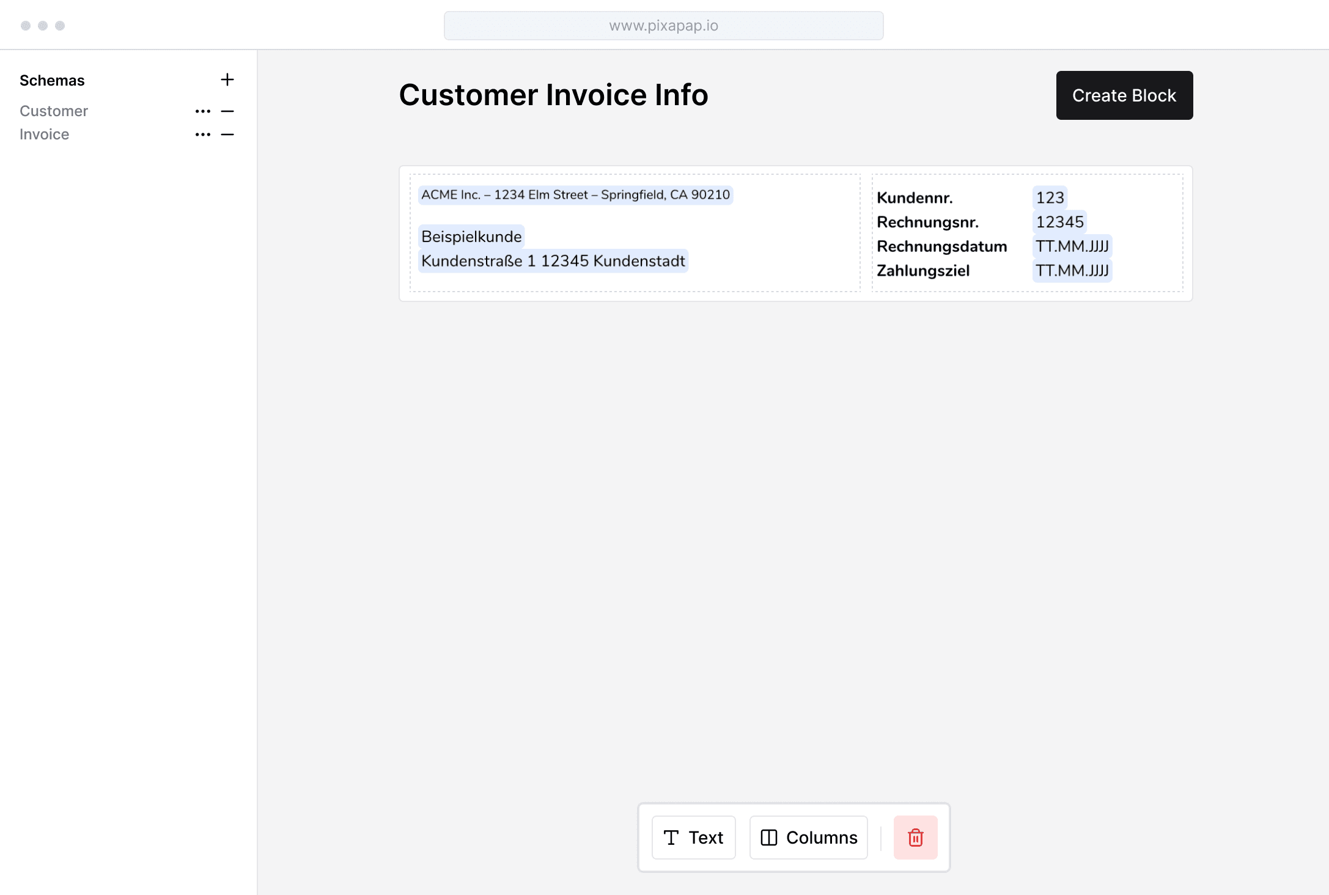1329x895 pixels.
Task: Click the 12345 invoice number value
Action: pyautogui.click(x=1059, y=222)
